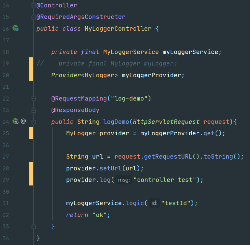Image resolution: width=250 pixels, height=245 pixels.
Task: Click MyLogger type on line 25
Action: tap(81, 133)
